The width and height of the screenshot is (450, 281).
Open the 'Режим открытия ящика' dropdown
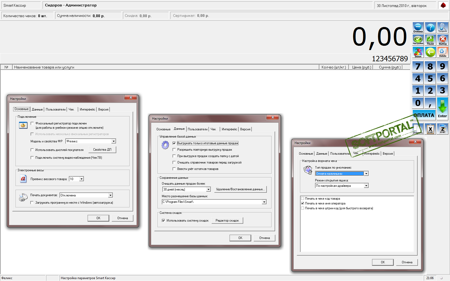coord(366,186)
